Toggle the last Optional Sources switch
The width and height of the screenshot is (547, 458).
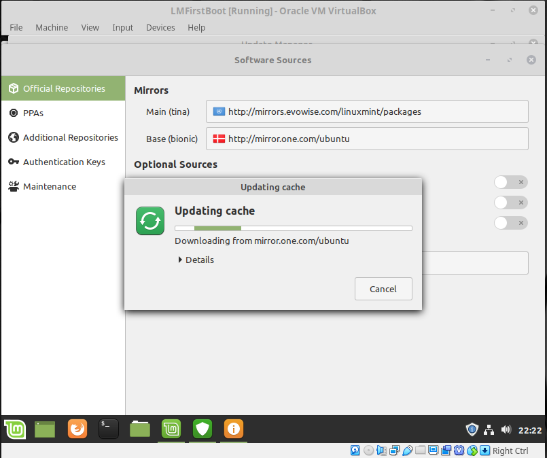(x=511, y=223)
